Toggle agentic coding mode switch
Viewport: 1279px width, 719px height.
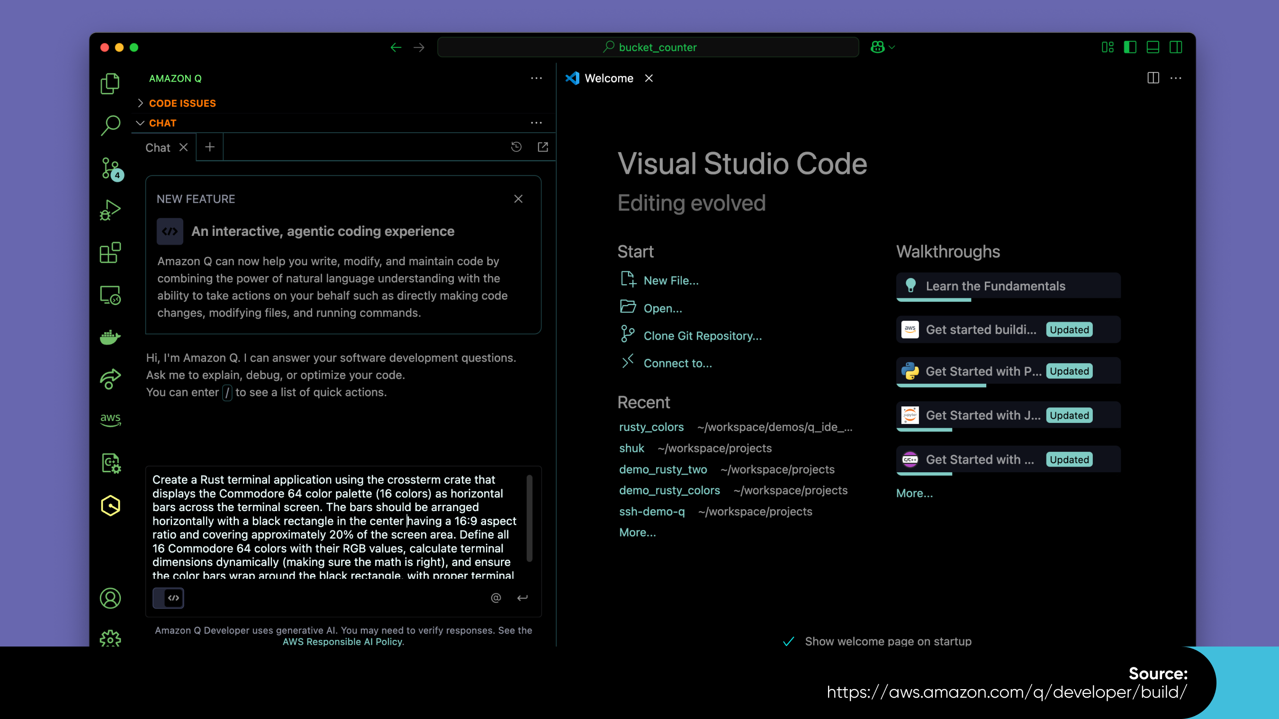pyautogui.click(x=168, y=598)
